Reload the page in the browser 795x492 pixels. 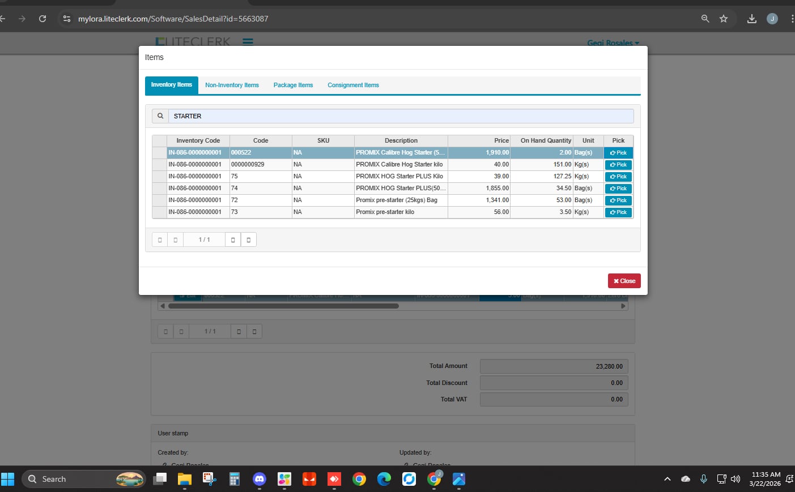42,19
